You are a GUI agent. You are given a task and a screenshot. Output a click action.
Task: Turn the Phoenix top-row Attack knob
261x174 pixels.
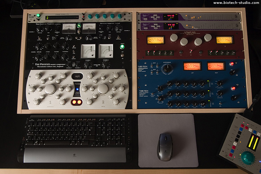click(x=47, y=46)
